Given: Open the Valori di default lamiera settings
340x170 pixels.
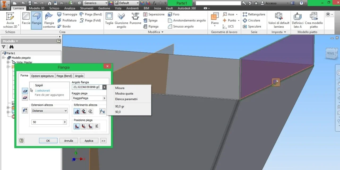Looking at the screenshot, I should (279, 20).
